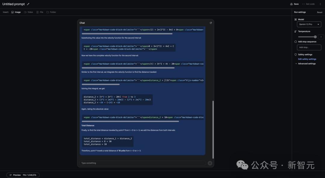The width and height of the screenshot is (325, 178).
Task: Insert a File into the prompt
Action: tap(40, 12)
